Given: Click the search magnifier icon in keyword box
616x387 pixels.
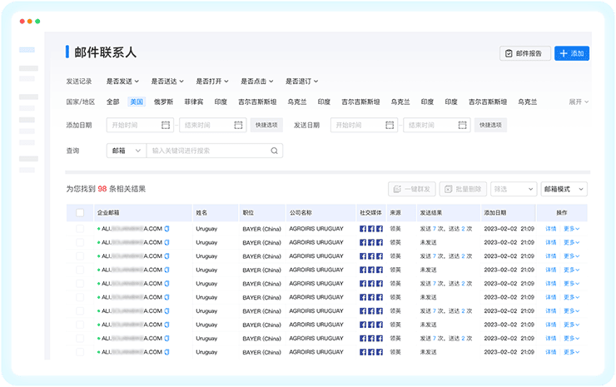Looking at the screenshot, I should pyautogui.click(x=274, y=151).
